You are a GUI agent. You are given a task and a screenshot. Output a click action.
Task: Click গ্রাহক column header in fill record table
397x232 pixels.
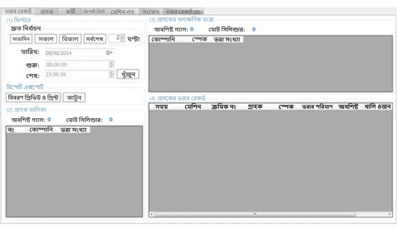[255, 107]
